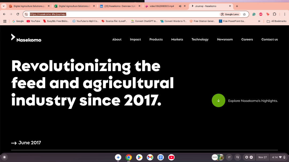Open the YouTube bookmark

tap(33, 21)
